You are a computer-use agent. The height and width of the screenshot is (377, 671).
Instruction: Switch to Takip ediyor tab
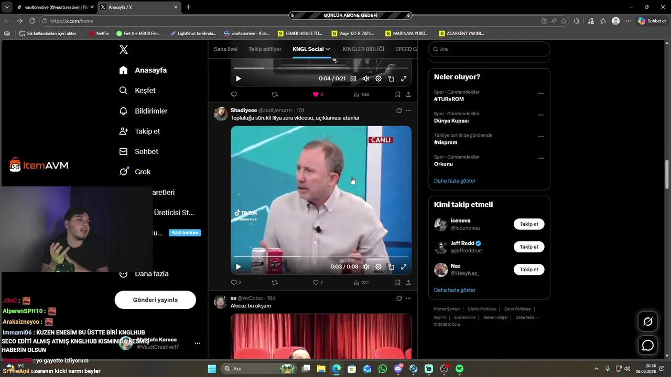pos(265,49)
